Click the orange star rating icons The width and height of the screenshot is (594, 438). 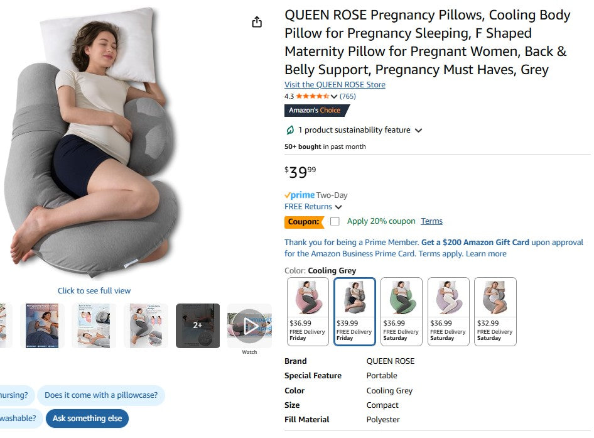click(312, 96)
